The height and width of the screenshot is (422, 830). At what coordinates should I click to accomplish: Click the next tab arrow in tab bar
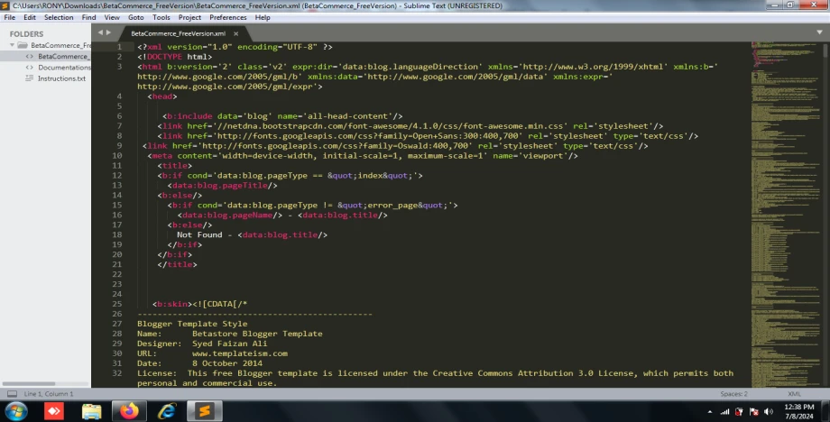click(x=109, y=32)
